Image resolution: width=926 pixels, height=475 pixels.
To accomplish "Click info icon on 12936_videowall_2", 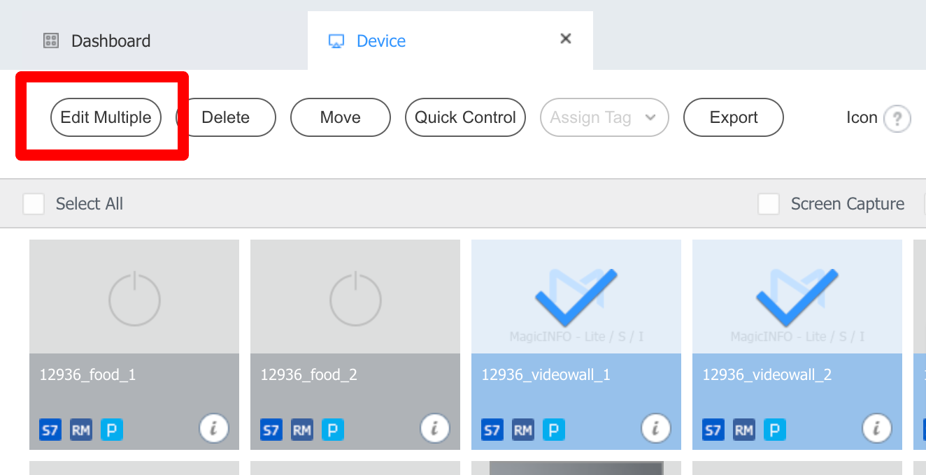I will click(876, 427).
